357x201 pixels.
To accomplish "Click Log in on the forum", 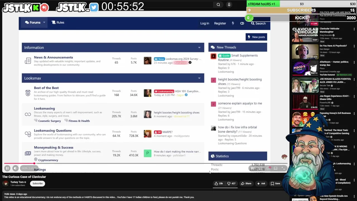I will coord(204,23).
